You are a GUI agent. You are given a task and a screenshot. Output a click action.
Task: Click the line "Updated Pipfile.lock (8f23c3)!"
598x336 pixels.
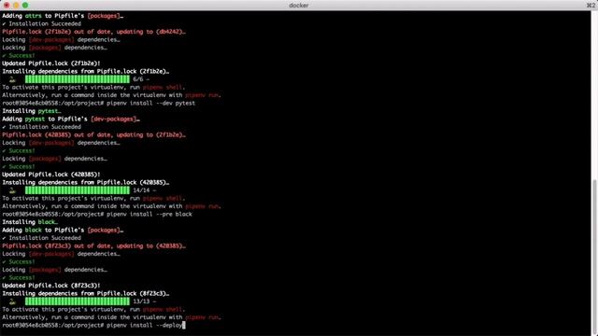click(x=51, y=286)
